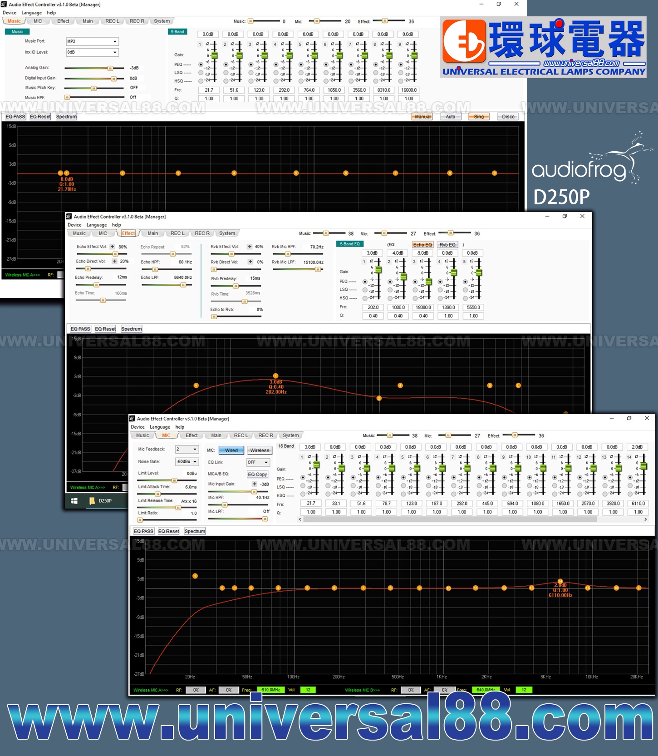Viewport: 658px width, 756px height.
Task: Click the Music Pitch Key slider handle
Action: [x=94, y=88]
